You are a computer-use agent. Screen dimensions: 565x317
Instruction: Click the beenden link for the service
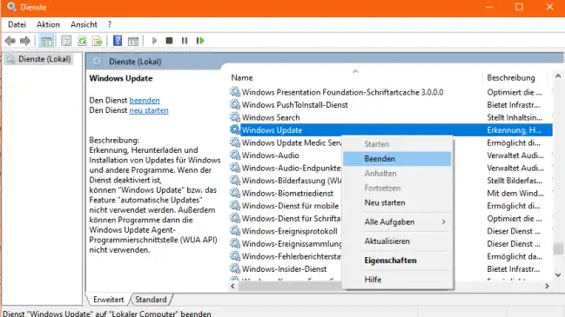coord(145,100)
